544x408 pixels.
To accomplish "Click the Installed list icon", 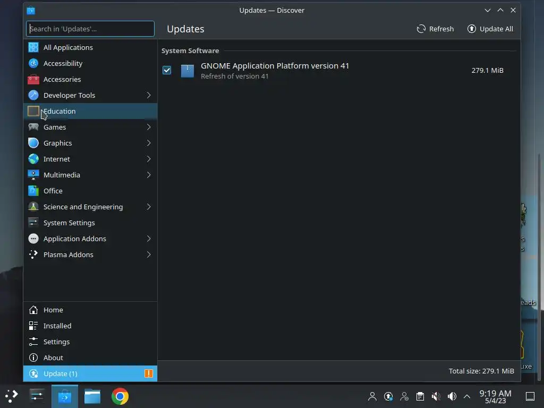I will pyautogui.click(x=33, y=326).
